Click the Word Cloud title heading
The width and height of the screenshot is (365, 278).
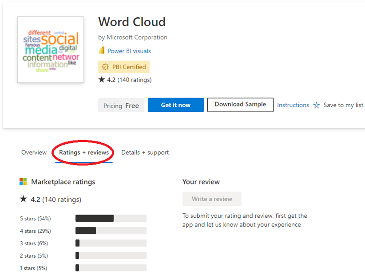[132, 22]
